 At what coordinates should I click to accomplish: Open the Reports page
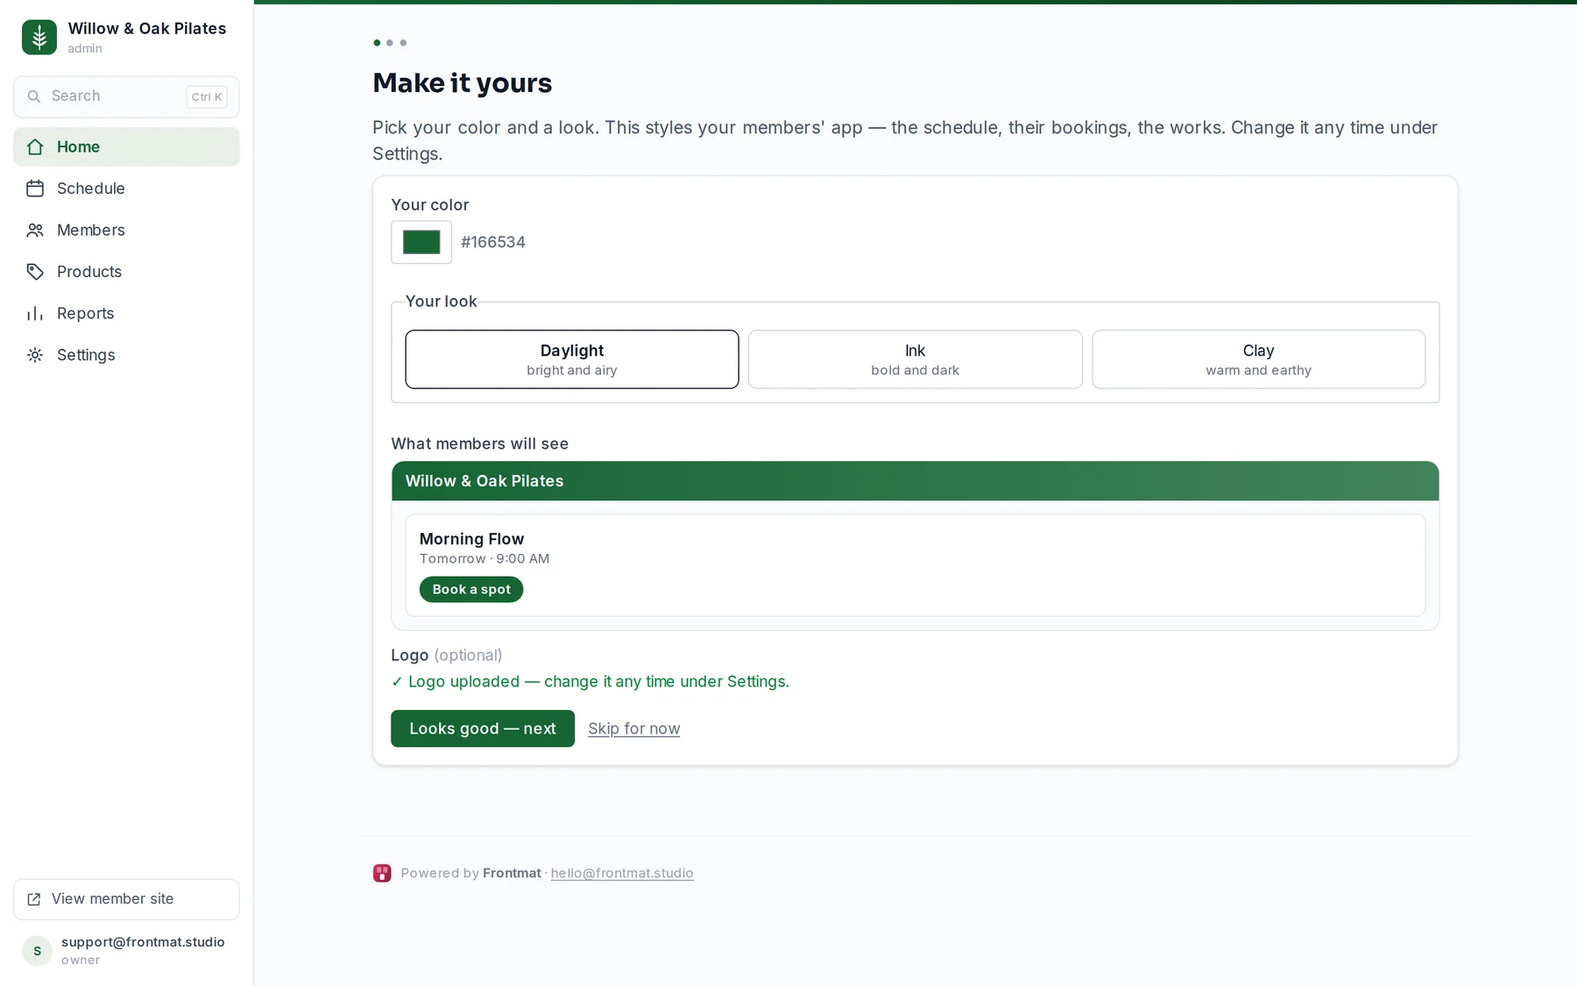126,314
